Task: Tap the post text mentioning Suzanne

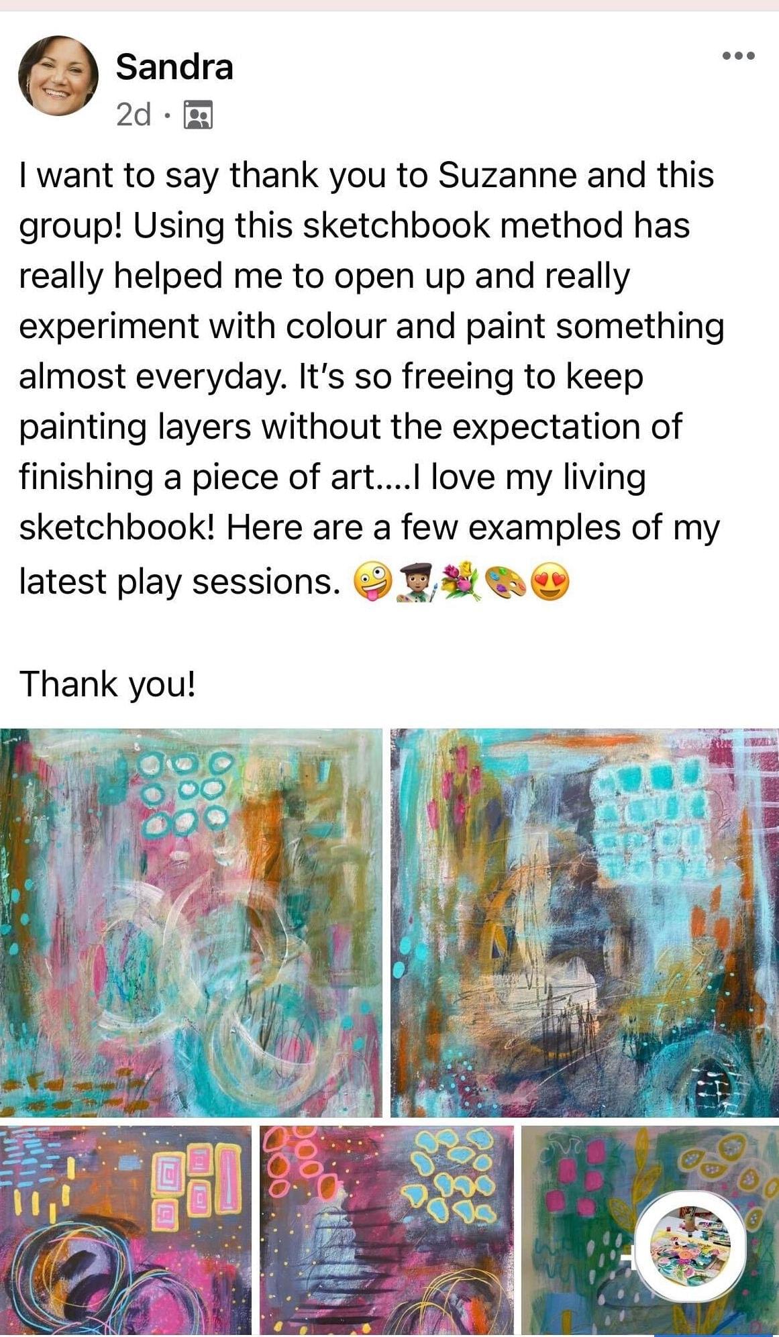Action: tap(366, 175)
